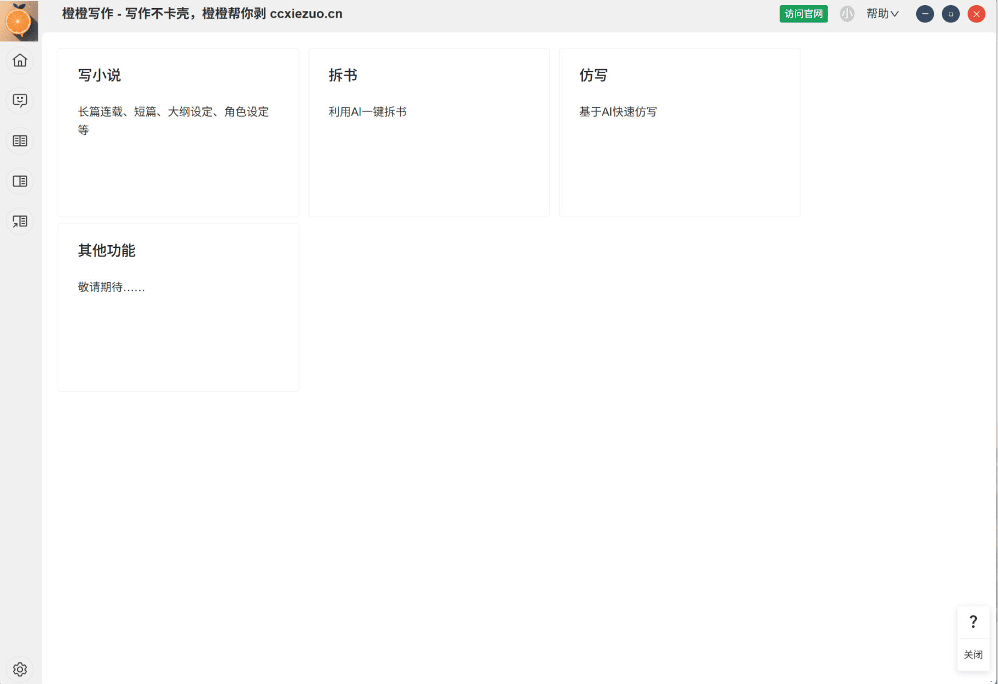Select the 拆书 feature card
Viewport: 998px width, 684px height.
point(428,132)
